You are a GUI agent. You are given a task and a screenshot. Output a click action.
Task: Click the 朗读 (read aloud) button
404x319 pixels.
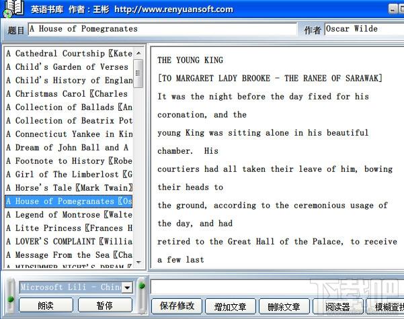click(x=46, y=306)
